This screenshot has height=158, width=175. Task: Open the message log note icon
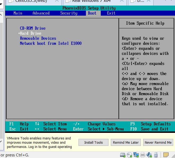click(x=166, y=155)
